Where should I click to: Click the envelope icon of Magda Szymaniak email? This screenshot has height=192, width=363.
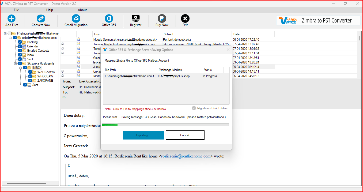tap(79, 40)
